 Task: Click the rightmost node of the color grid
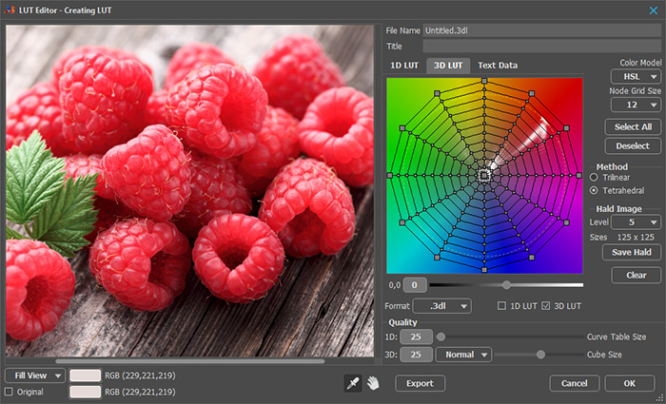[578, 175]
